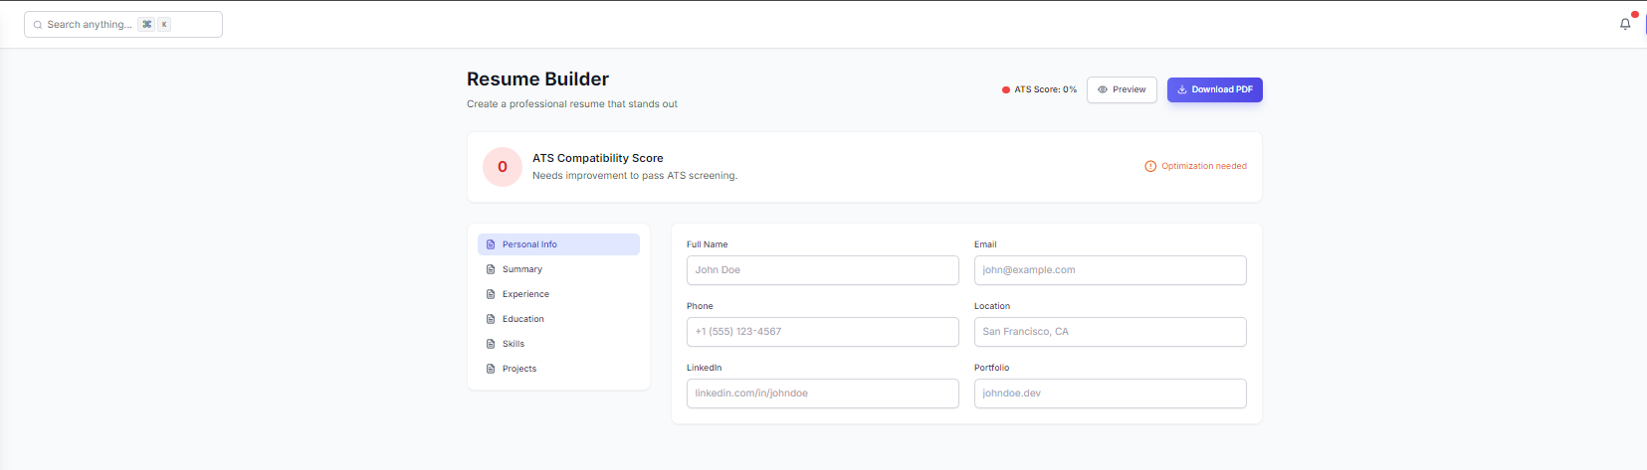Focus the Search anything field
This screenshot has height=470, width=1647.
point(123,25)
